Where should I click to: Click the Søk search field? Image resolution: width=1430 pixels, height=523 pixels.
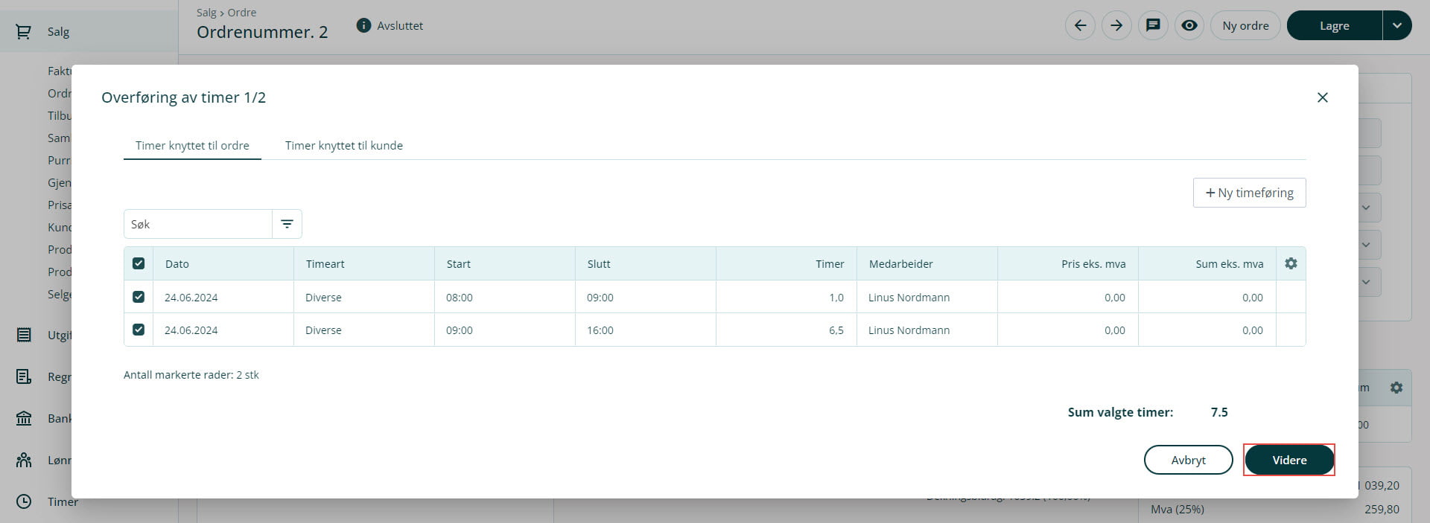[197, 224]
